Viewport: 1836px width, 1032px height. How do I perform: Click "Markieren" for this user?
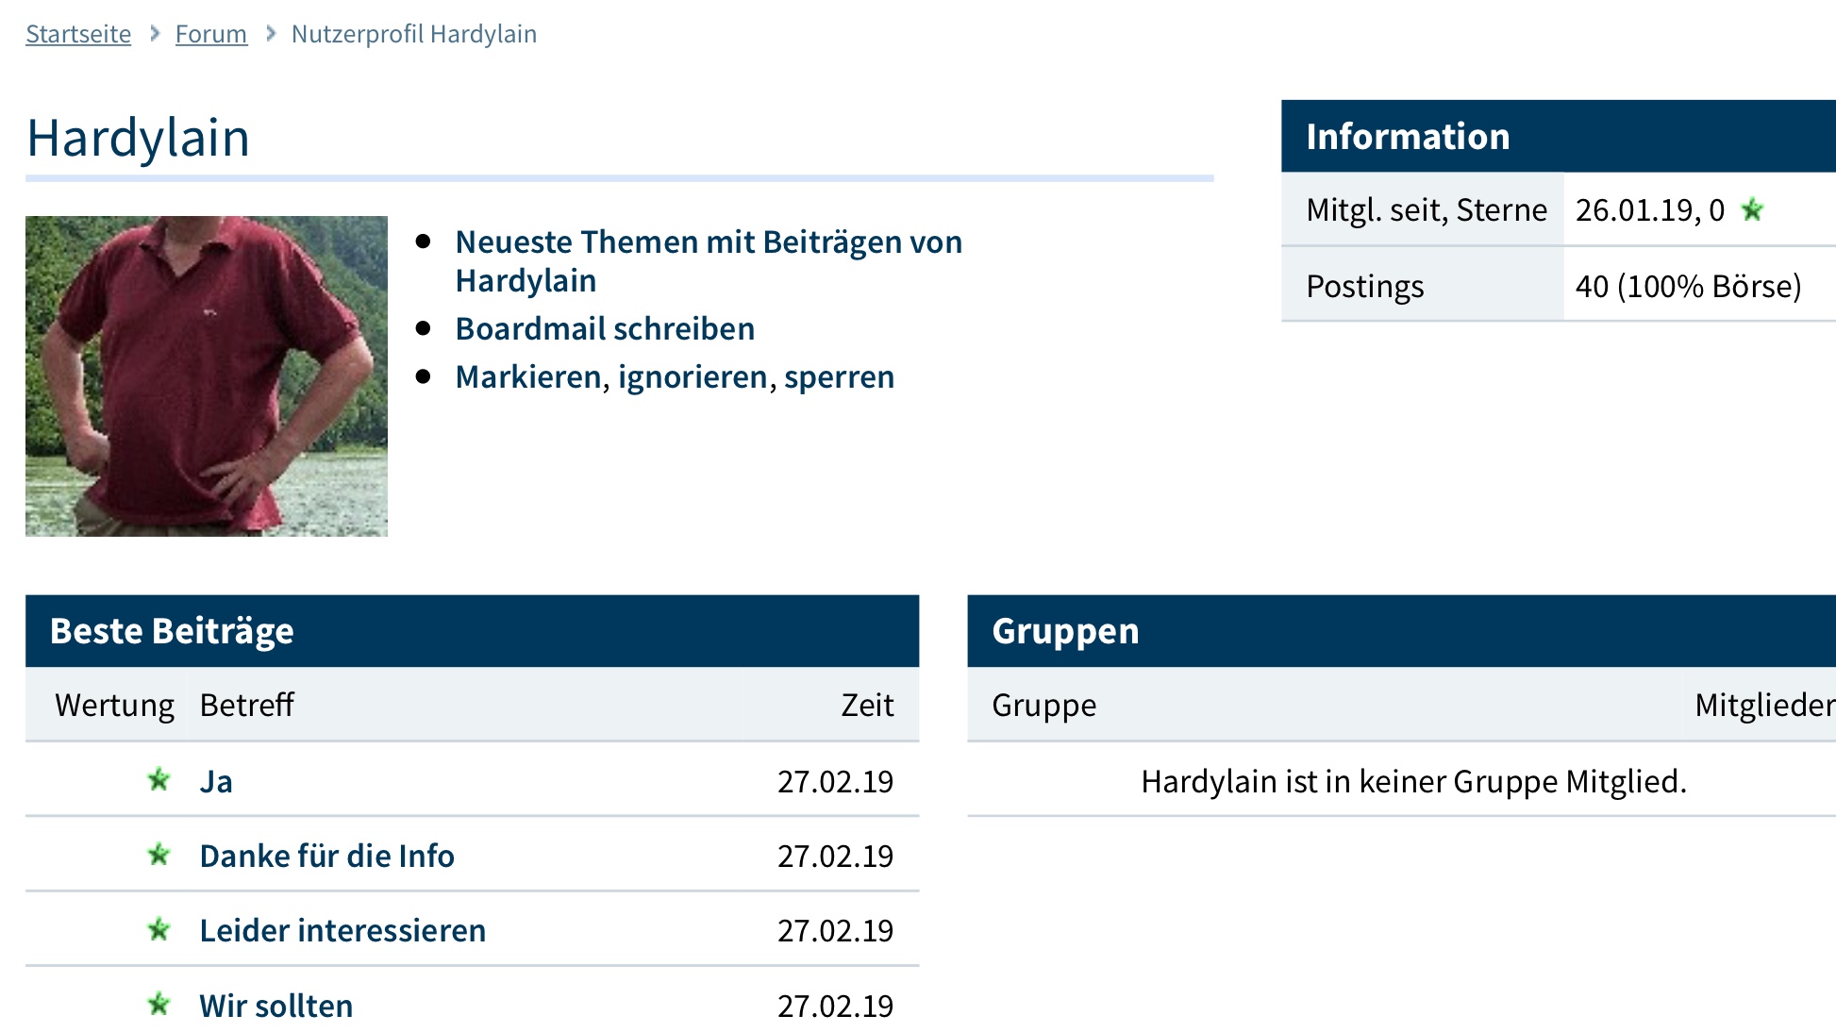click(528, 376)
